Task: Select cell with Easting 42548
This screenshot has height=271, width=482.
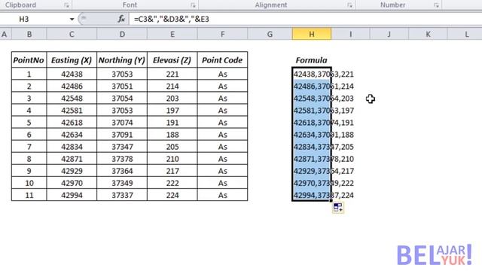Action: pos(72,99)
